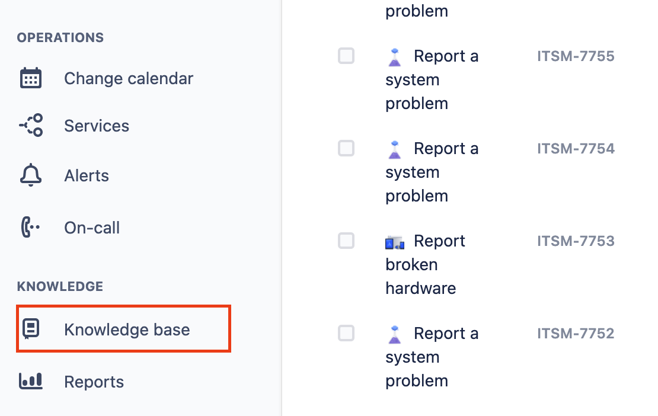Open the Services topology icon
The image size is (658, 416).
[30, 125]
